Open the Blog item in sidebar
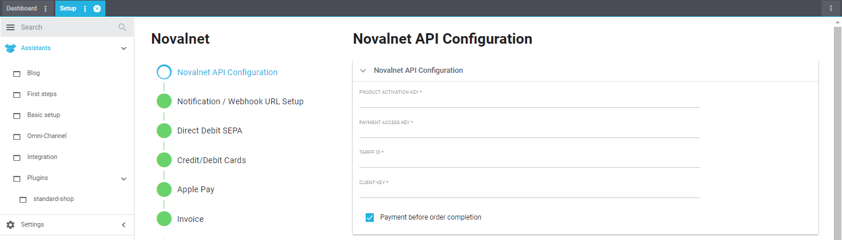 [33, 73]
